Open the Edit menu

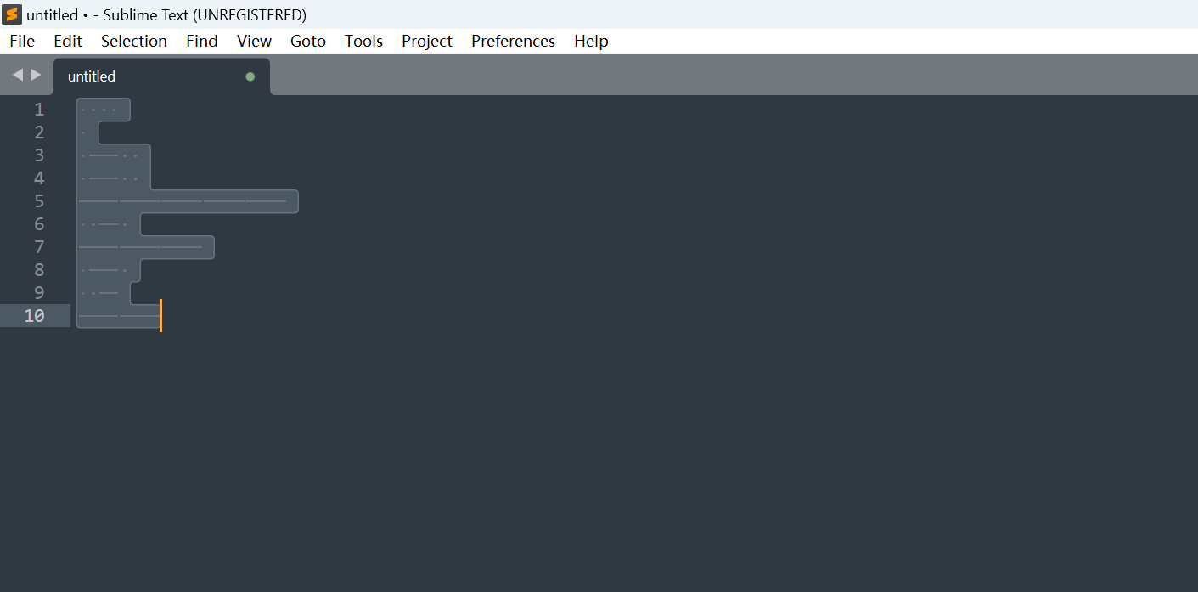68,41
